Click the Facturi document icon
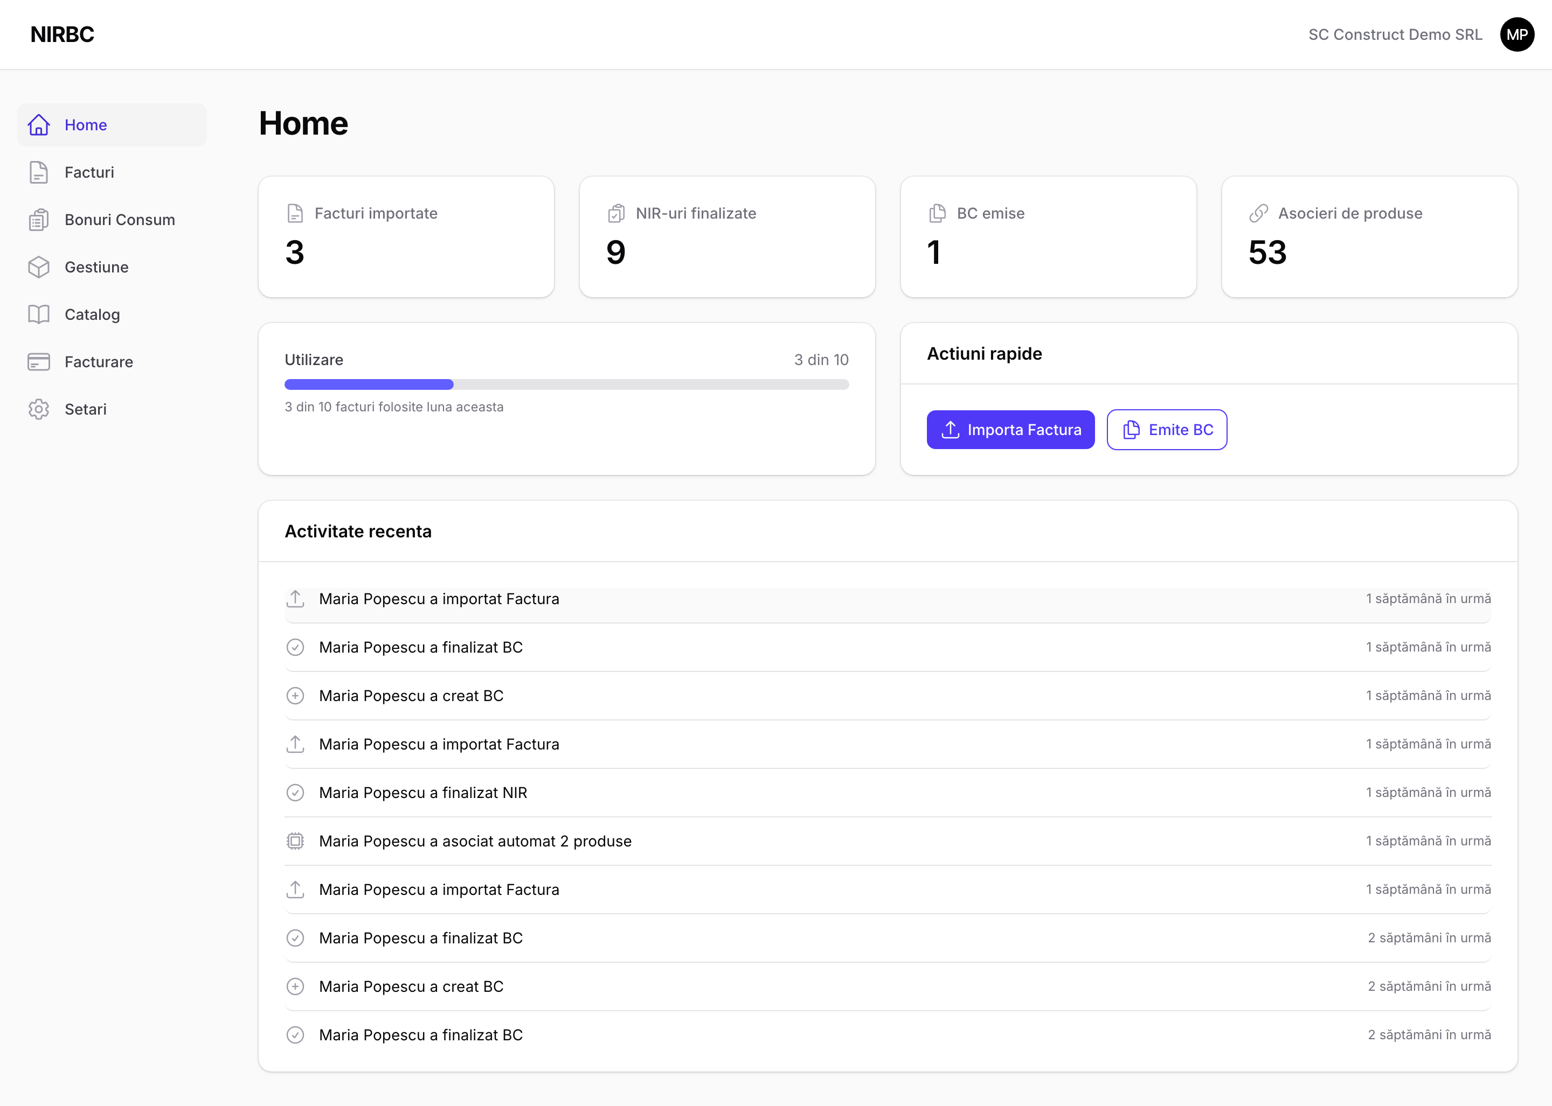The height and width of the screenshot is (1106, 1552). [x=39, y=172]
